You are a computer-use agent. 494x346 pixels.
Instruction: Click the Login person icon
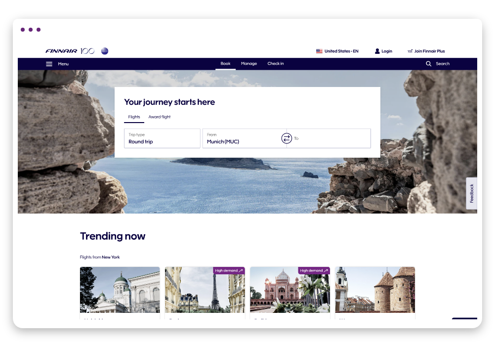[x=377, y=51]
